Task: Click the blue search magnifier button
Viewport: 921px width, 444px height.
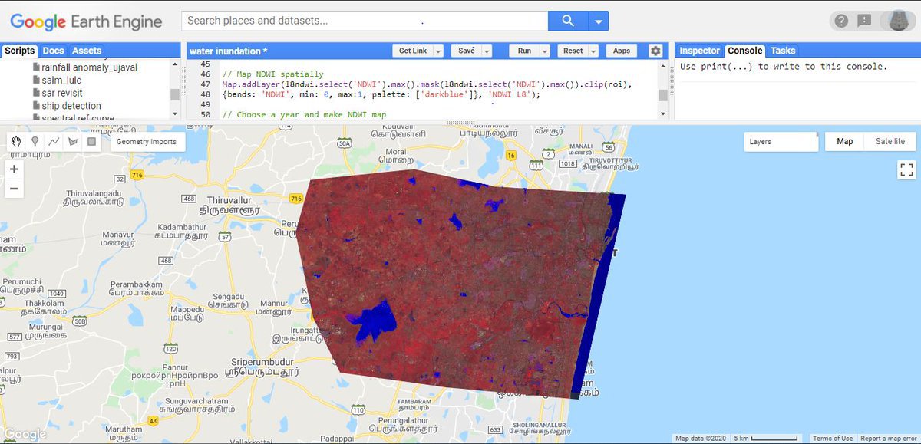Action: coord(568,21)
